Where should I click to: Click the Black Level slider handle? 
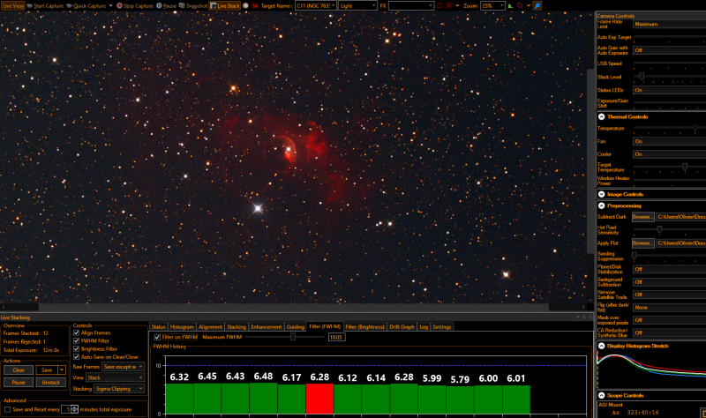pyautogui.click(x=642, y=77)
